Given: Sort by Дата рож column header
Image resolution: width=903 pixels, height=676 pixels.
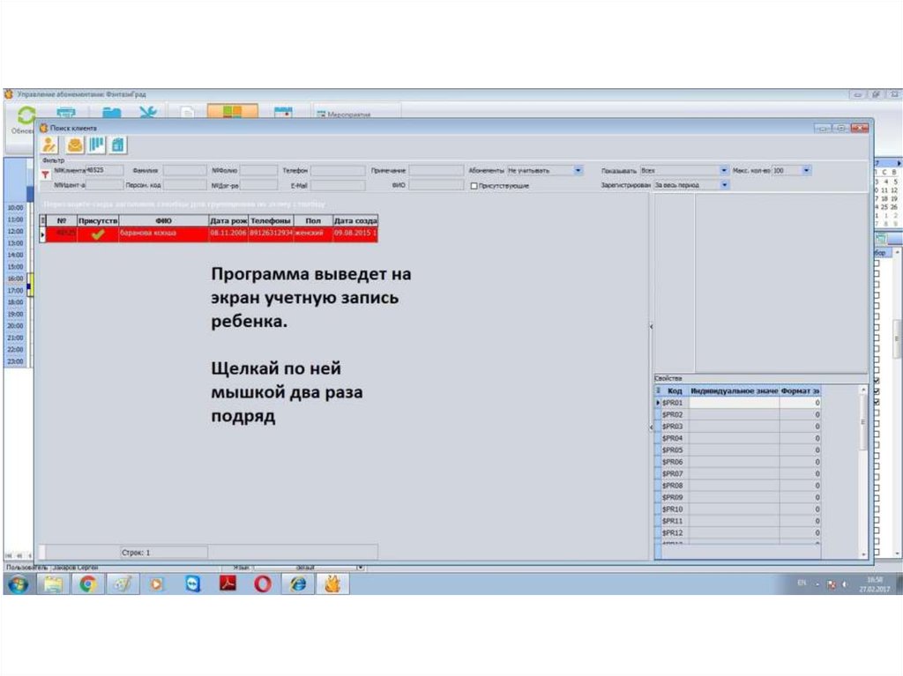Looking at the screenshot, I should [x=228, y=220].
